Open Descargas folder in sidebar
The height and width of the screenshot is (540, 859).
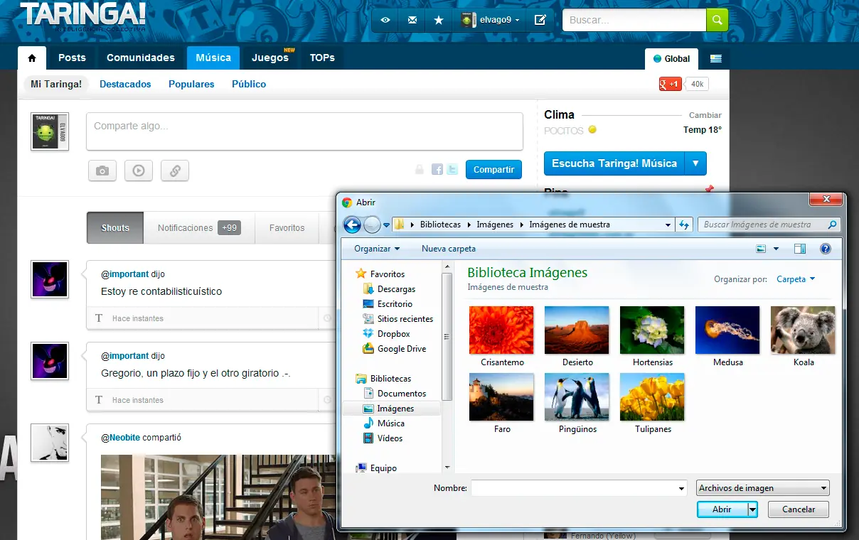(389, 289)
